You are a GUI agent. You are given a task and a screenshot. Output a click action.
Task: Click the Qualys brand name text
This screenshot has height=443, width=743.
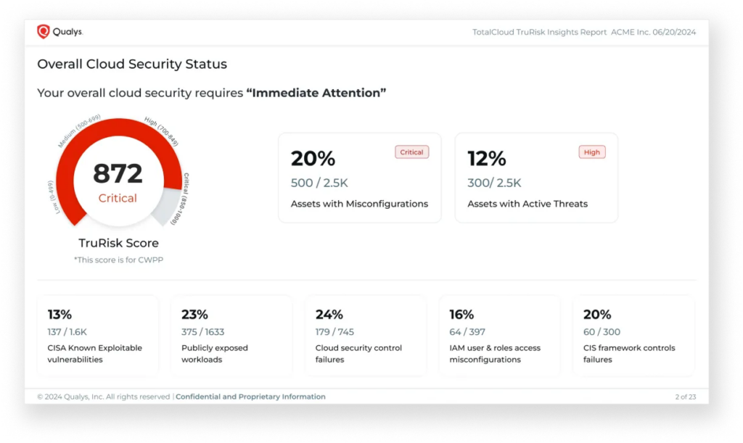click(x=67, y=32)
